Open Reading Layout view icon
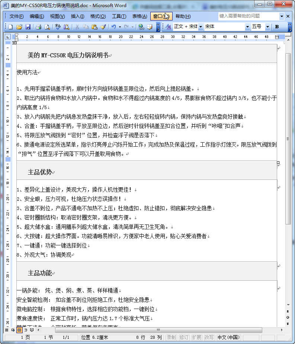Viewport: 295px width, 344px height. [32, 330]
